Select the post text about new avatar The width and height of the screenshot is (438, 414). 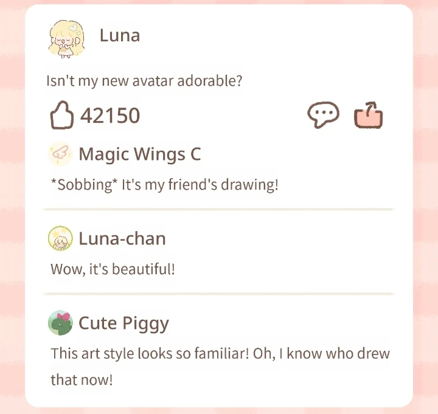coord(145,81)
